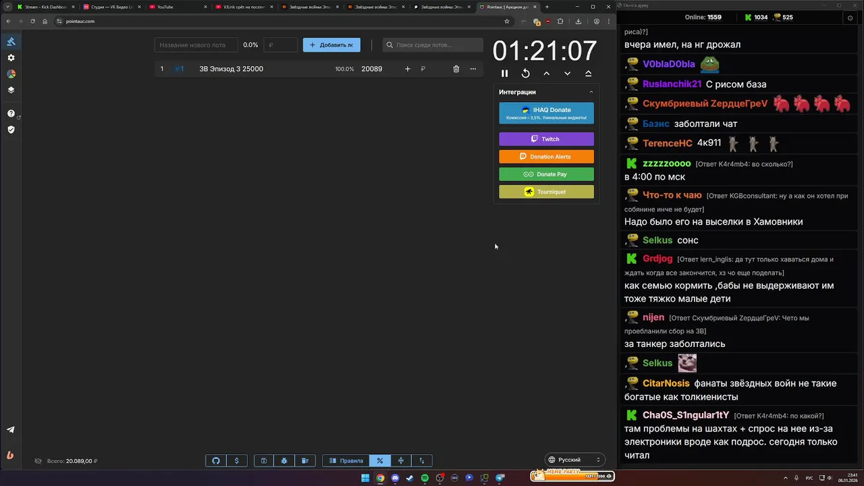The width and height of the screenshot is (864, 486).
Task: Click username CitarNosis in chat
Action: click(666, 383)
